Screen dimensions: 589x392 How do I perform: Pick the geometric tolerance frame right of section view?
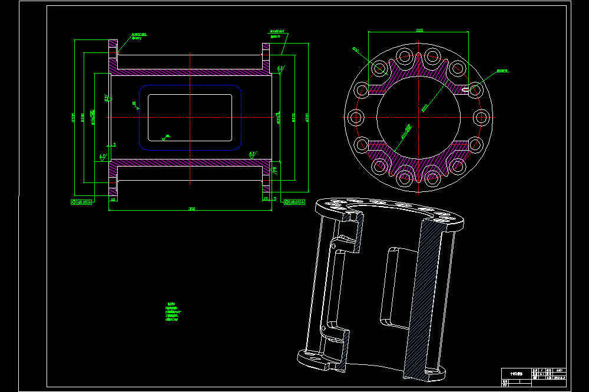(x=294, y=202)
